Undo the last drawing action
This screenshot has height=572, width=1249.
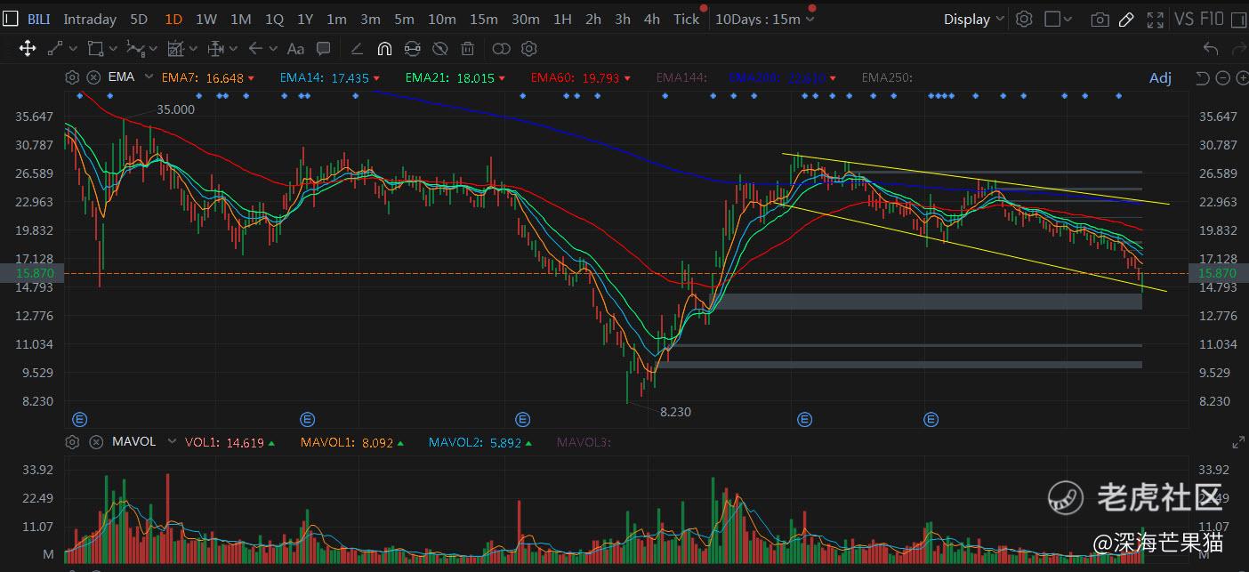click(x=1210, y=49)
